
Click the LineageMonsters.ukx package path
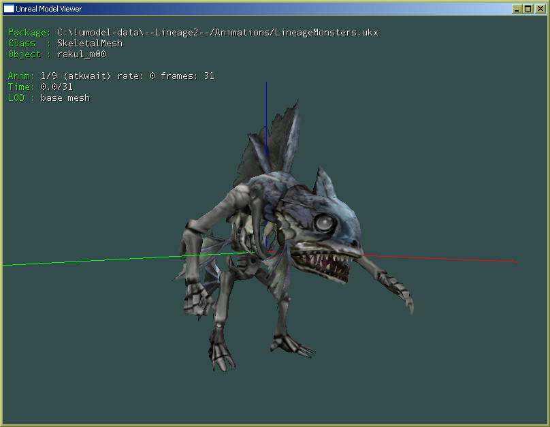[217, 32]
